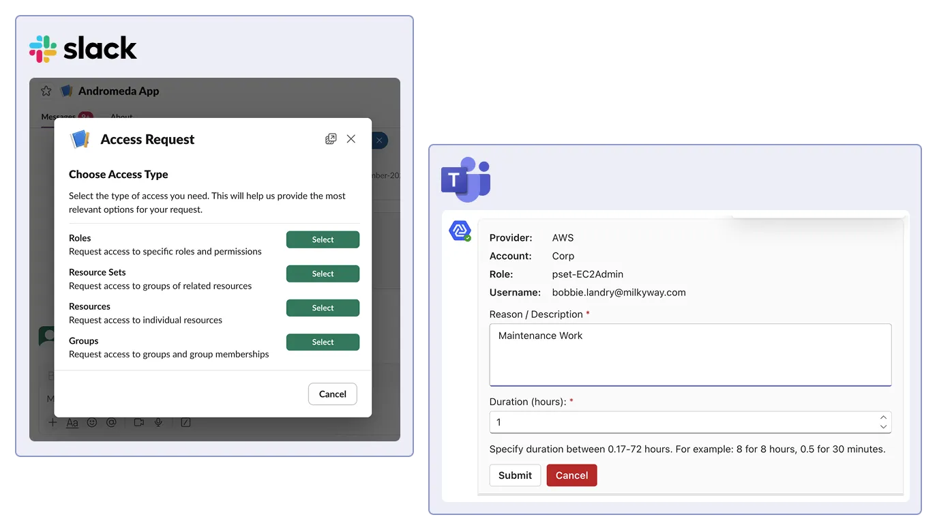Select Resource Sets access type

[323, 274]
